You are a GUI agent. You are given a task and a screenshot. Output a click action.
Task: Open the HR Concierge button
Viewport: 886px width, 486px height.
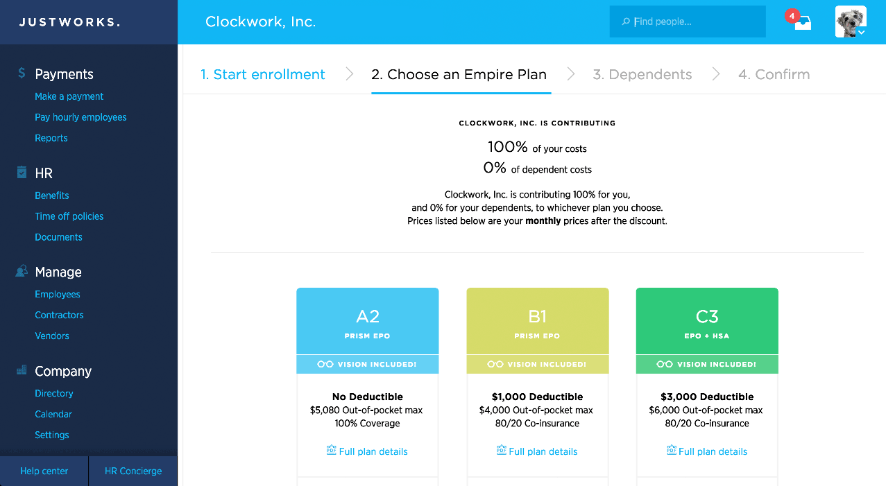coord(133,471)
